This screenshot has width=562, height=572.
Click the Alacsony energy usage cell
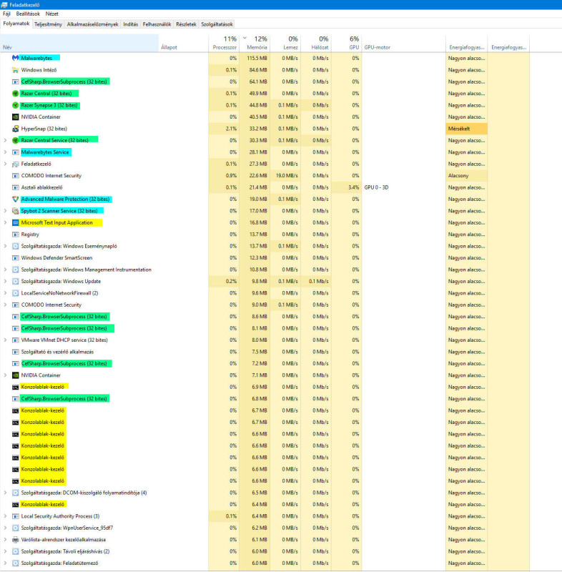(x=466, y=175)
